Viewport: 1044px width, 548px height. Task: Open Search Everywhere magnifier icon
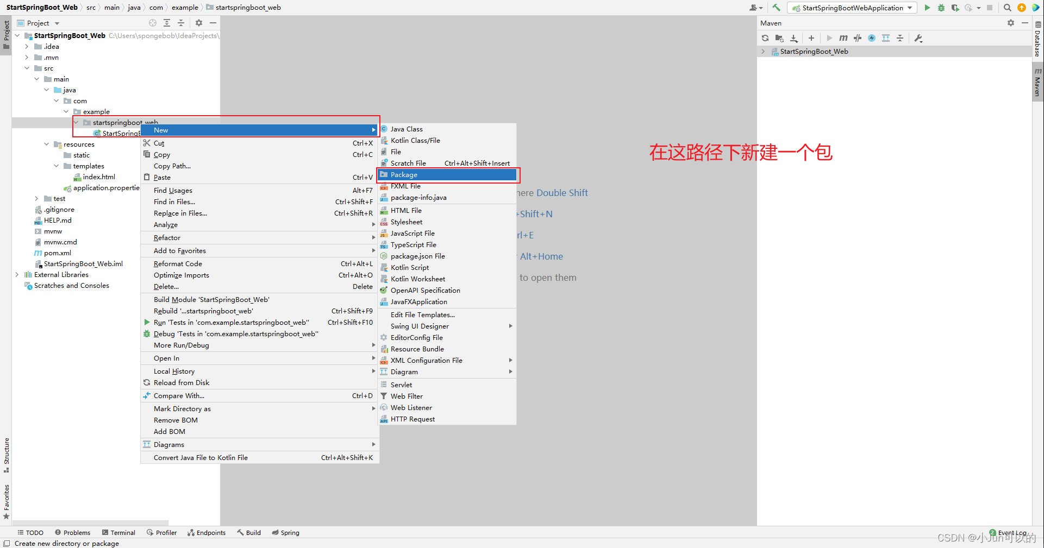tap(1008, 8)
